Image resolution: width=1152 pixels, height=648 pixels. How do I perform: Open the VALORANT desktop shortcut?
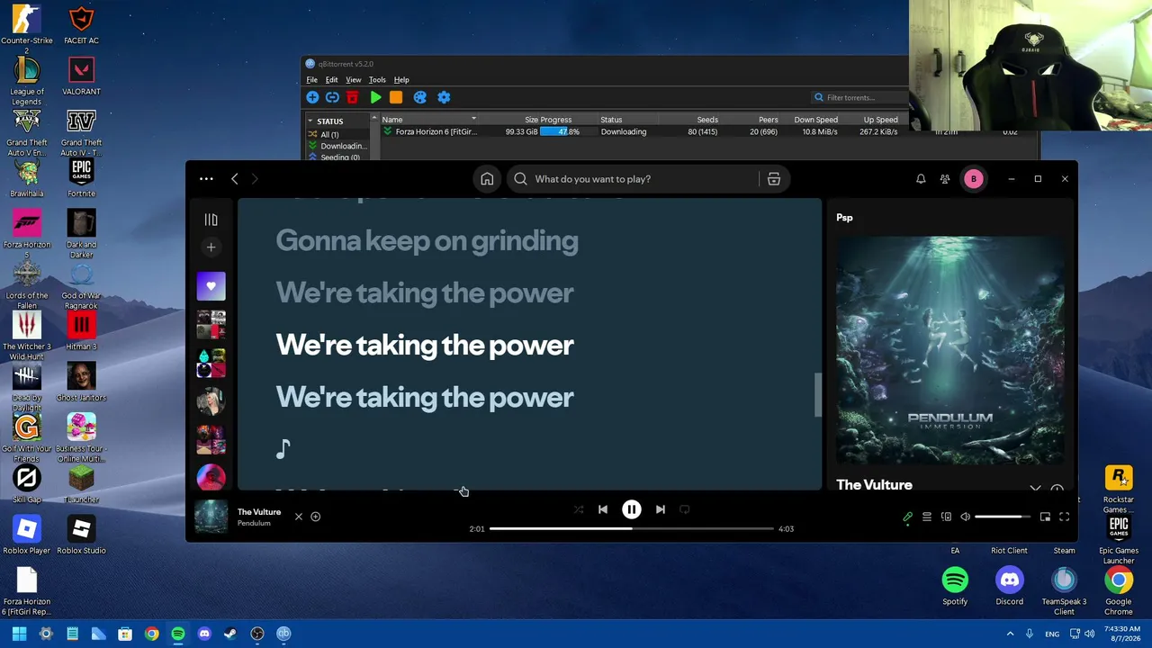coord(81,77)
